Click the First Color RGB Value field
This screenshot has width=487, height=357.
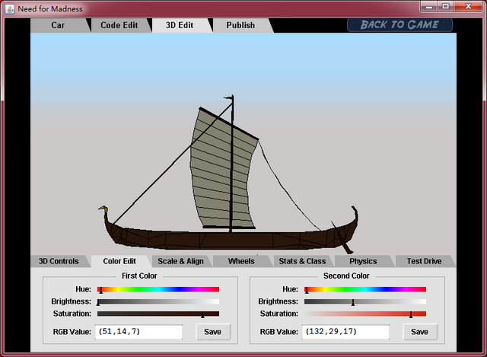pos(138,332)
